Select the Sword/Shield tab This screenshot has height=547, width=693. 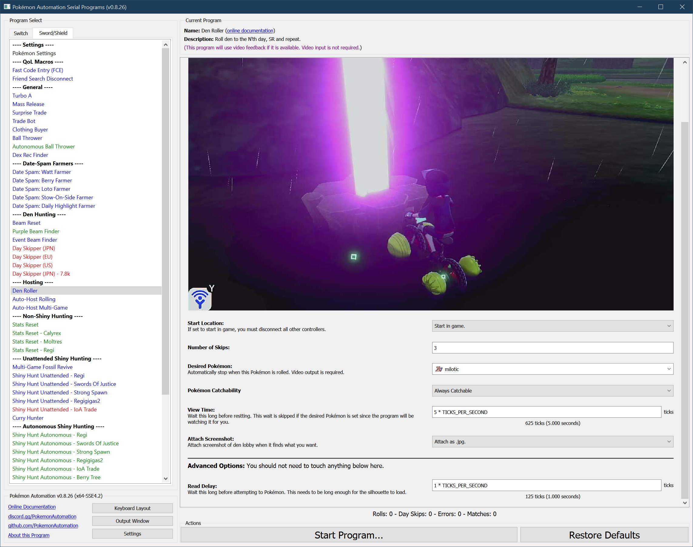pos(53,33)
